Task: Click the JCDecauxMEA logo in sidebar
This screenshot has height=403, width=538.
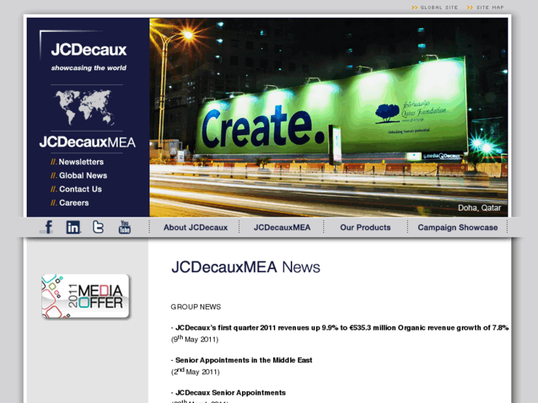Action: click(87, 142)
